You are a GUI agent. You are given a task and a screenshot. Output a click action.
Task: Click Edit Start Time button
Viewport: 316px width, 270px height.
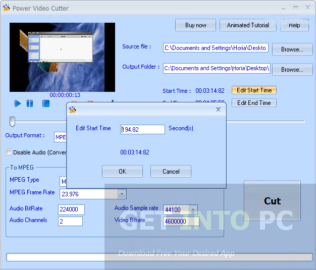point(254,90)
